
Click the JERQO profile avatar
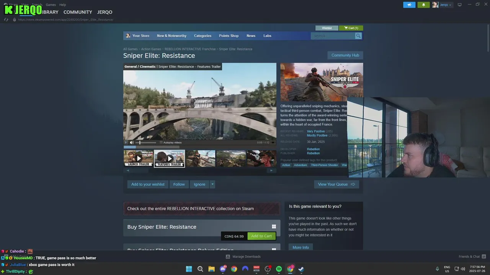tap(435, 5)
